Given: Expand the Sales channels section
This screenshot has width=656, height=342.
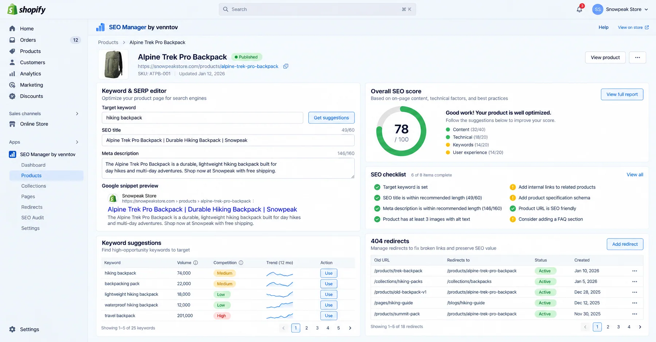Looking at the screenshot, I should (x=77, y=114).
